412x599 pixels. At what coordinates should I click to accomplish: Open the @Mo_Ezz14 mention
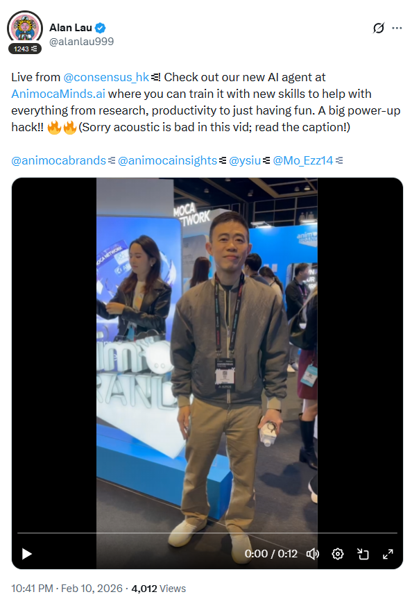click(x=303, y=160)
